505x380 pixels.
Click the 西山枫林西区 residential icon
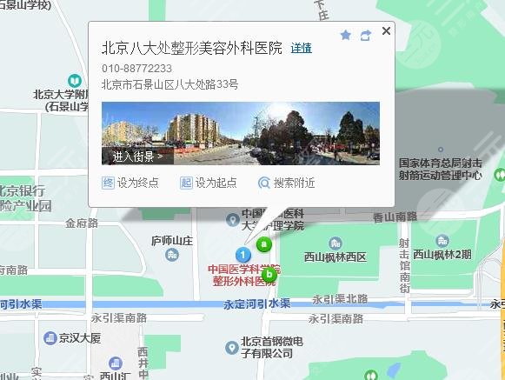point(336,243)
